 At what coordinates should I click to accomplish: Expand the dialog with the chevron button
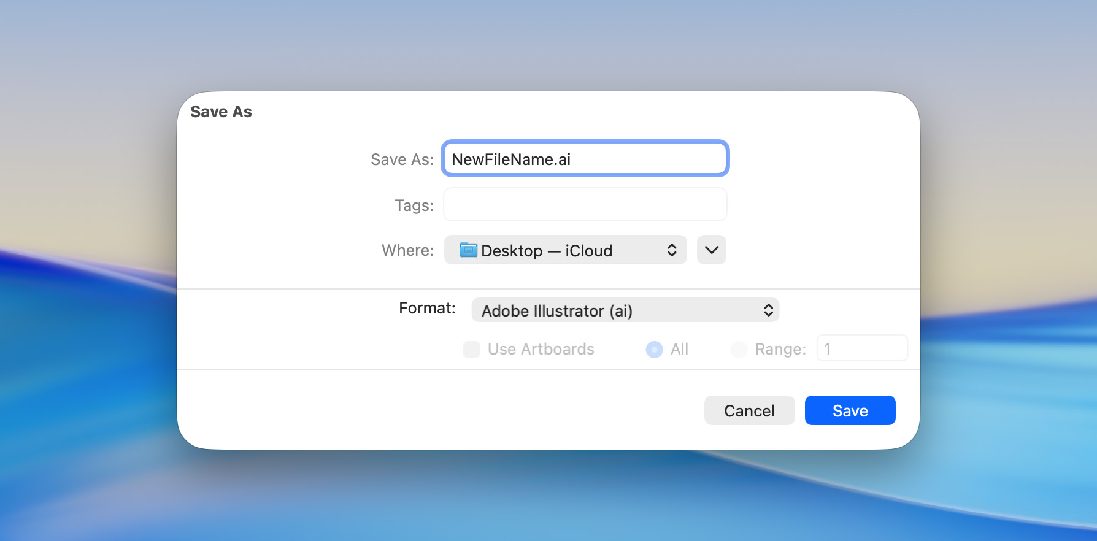click(711, 250)
